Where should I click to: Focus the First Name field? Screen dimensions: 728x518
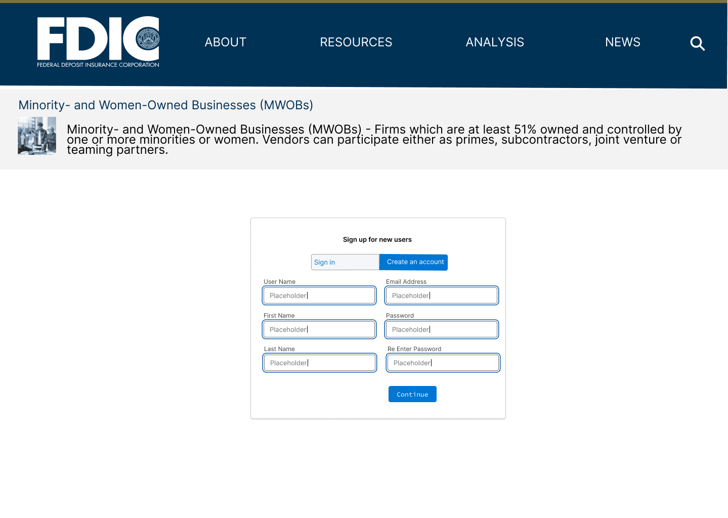click(x=319, y=329)
